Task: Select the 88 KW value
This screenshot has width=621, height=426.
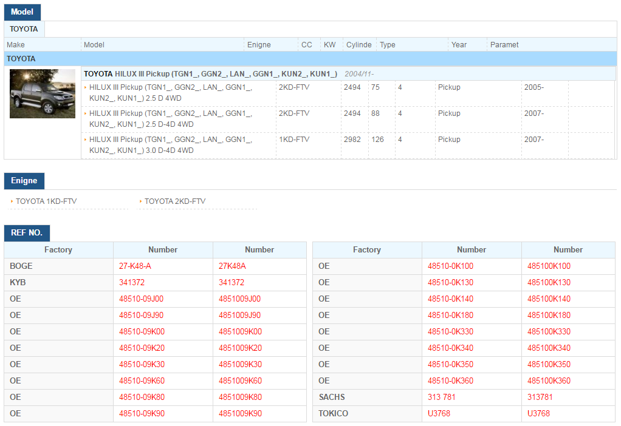Action: [x=376, y=113]
